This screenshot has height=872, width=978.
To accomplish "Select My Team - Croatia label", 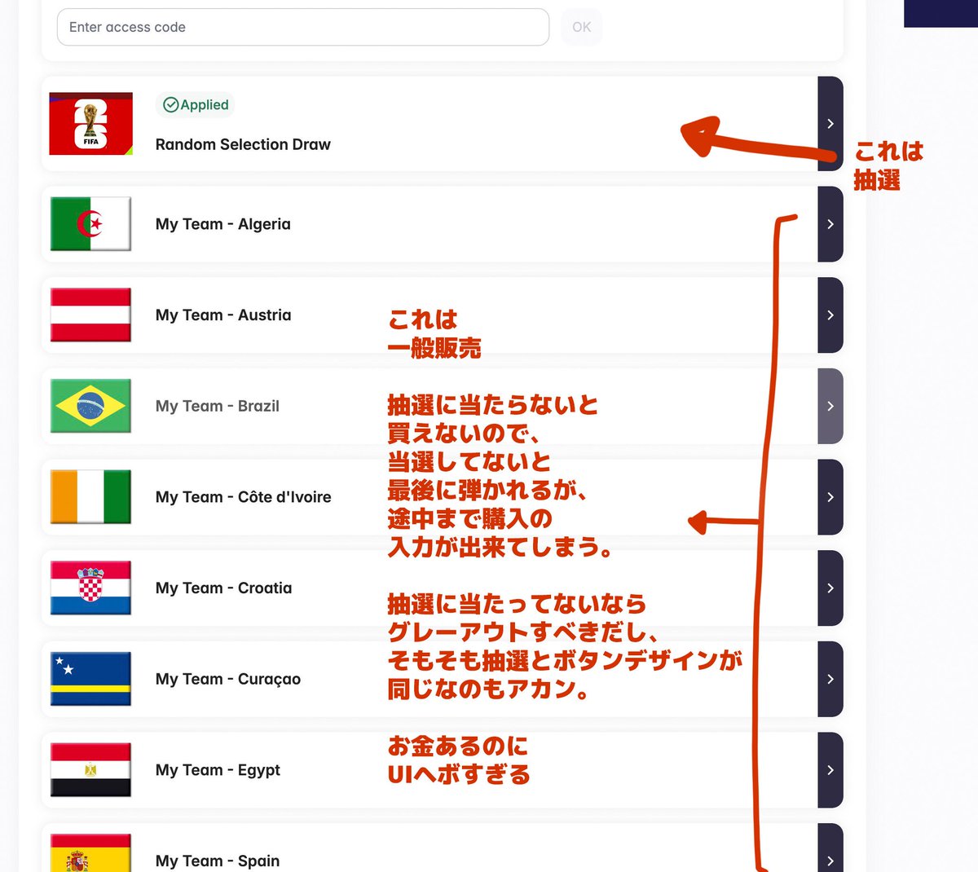I will point(224,588).
